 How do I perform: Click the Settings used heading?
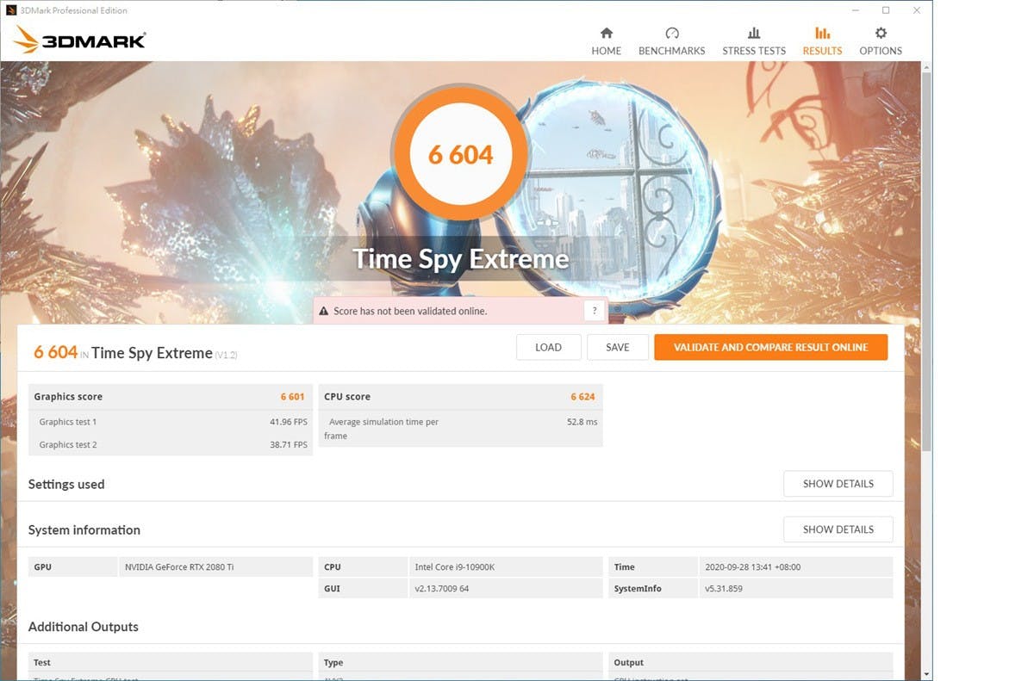click(66, 484)
